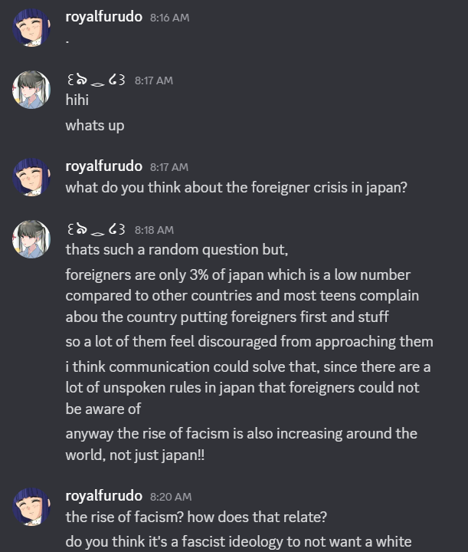
Task: Select the 'whats up' message
Action: 95,125
